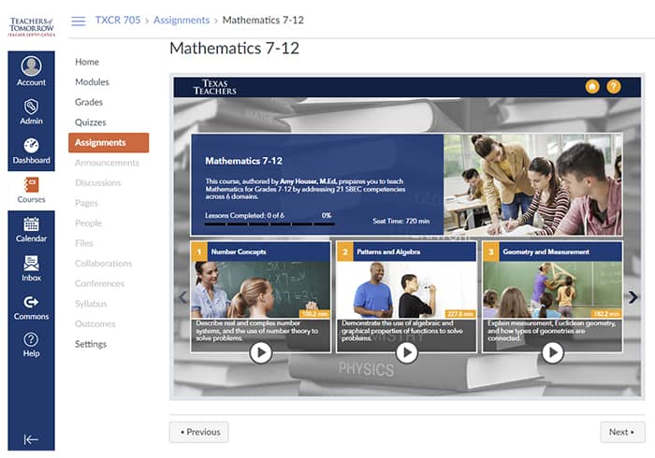Viewport: 655px width, 458px height.
Task: Open Quizzes in course navigation
Action: point(90,122)
